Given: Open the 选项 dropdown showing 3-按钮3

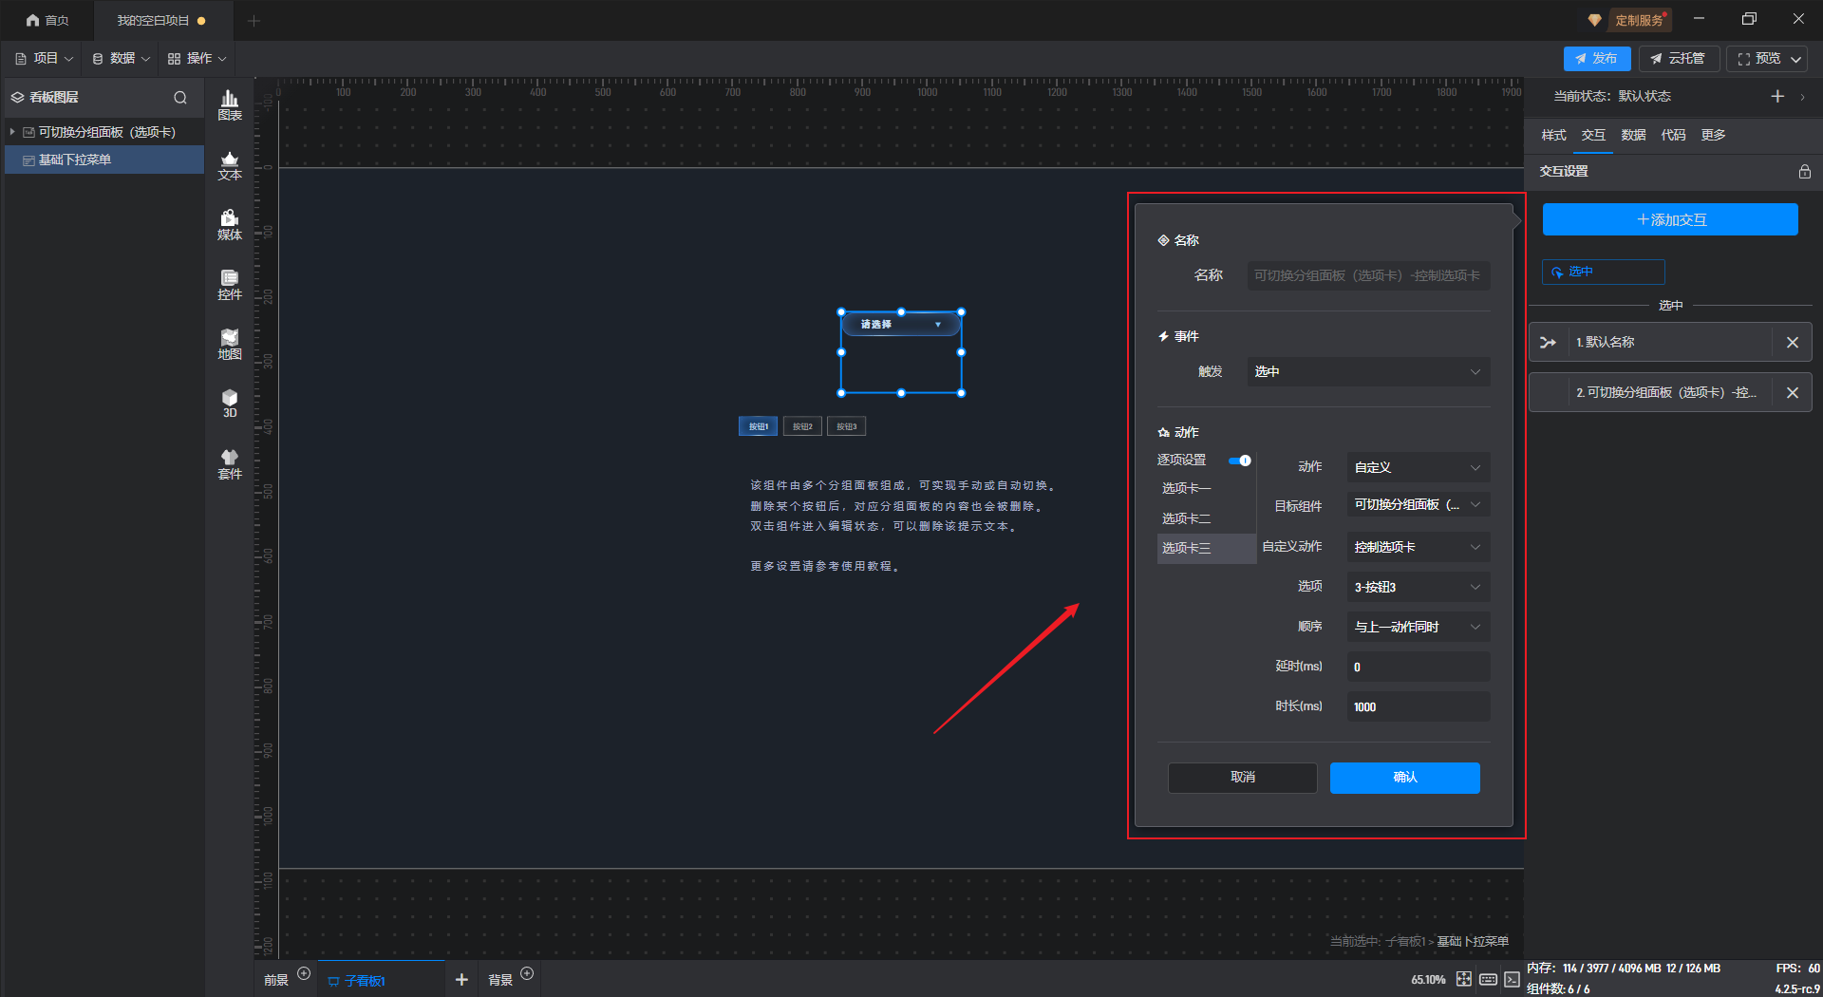Looking at the screenshot, I should 1417,587.
